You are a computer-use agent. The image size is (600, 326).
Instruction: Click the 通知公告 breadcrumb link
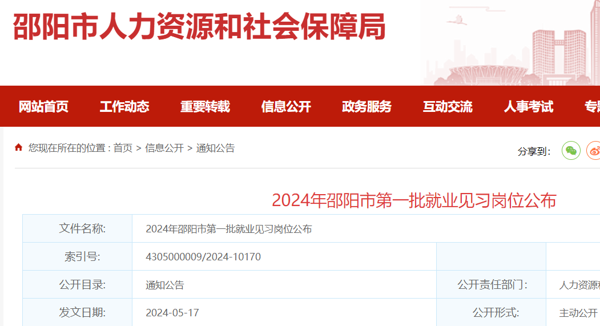point(215,148)
